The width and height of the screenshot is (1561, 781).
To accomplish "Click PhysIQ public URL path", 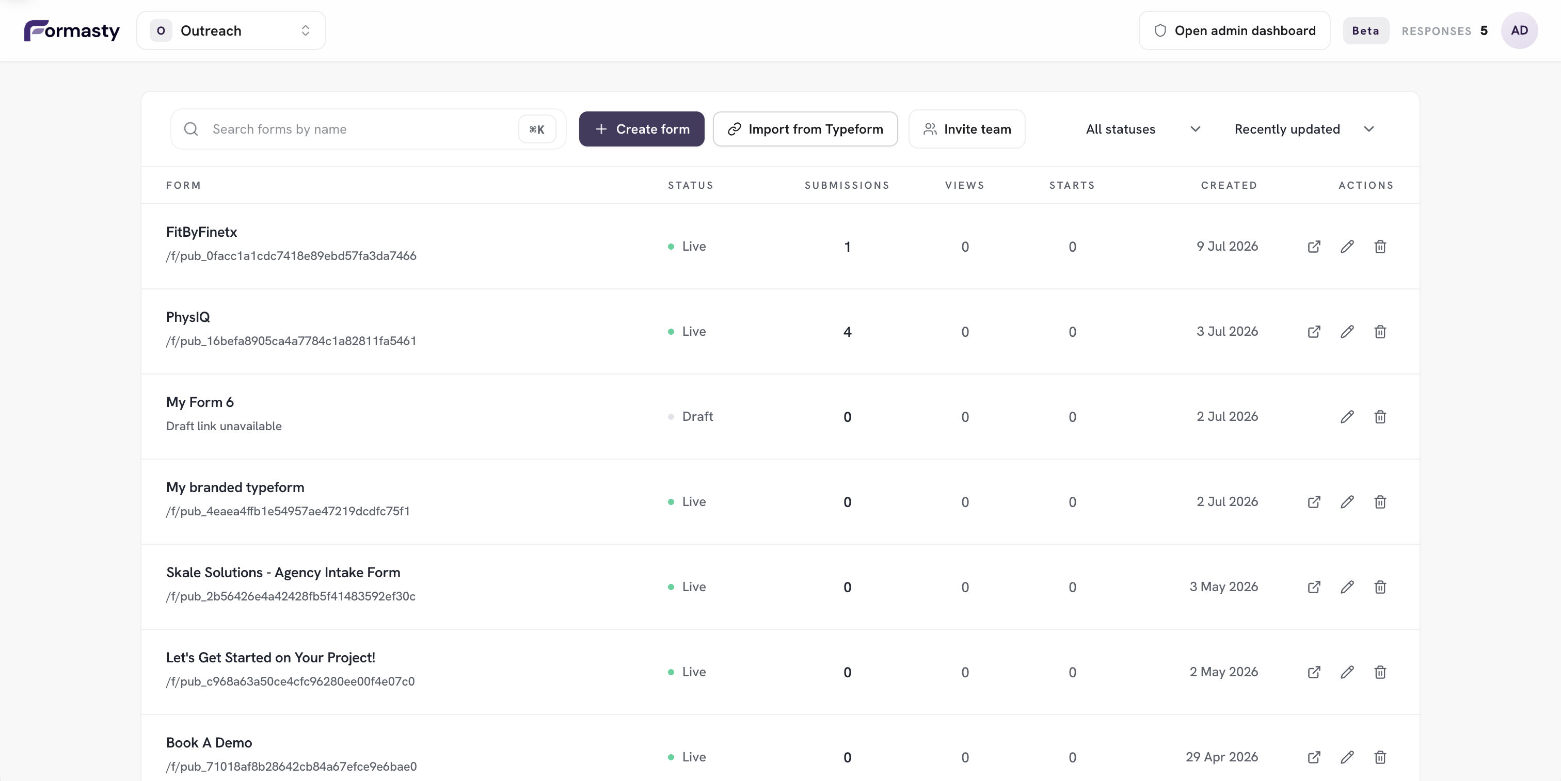I will [x=292, y=341].
